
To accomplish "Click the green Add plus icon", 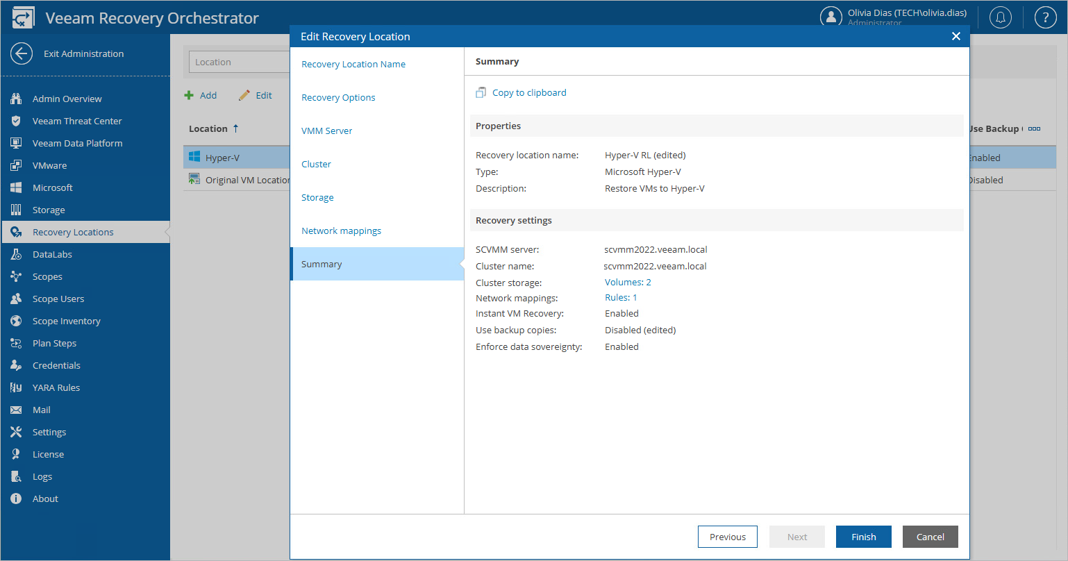I will [x=189, y=96].
